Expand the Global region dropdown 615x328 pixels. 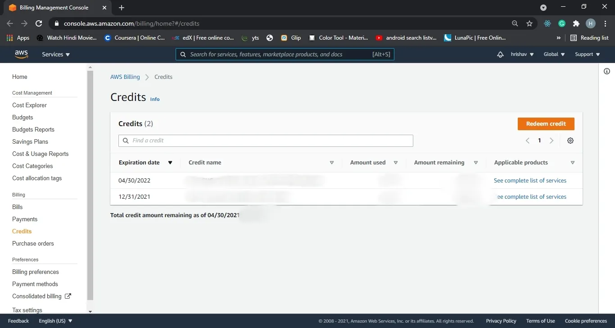[554, 54]
